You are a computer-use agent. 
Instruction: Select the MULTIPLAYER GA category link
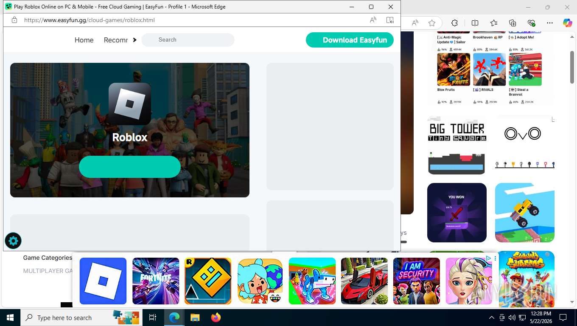(x=48, y=271)
